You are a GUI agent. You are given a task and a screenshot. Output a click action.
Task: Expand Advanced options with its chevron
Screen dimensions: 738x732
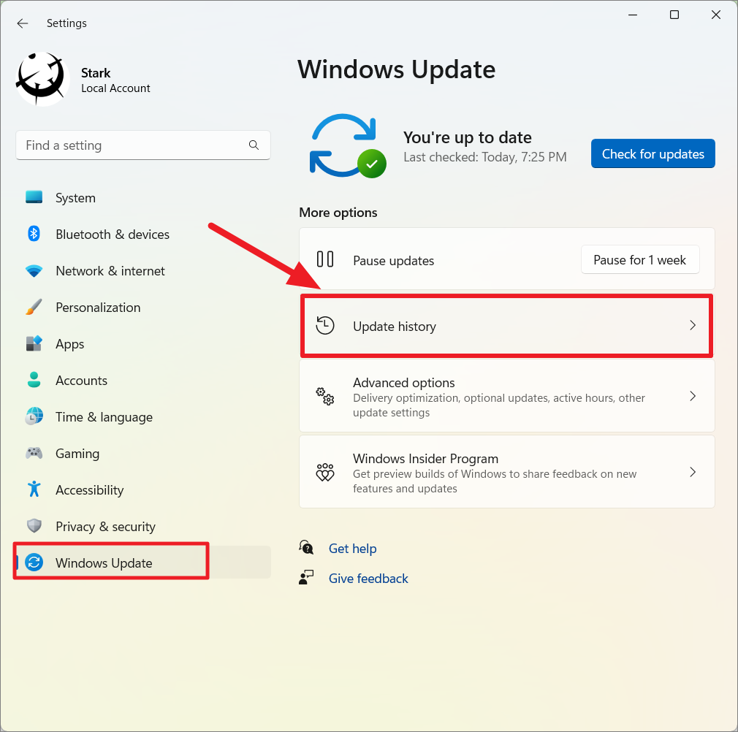click(693, 396)
